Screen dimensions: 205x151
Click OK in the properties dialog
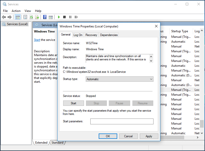[x=108, y=136]
